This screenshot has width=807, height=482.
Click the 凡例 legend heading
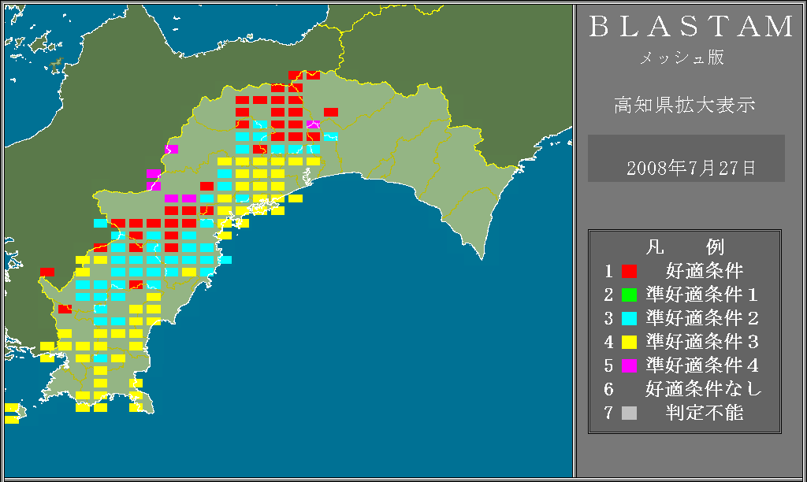point(684,247)
